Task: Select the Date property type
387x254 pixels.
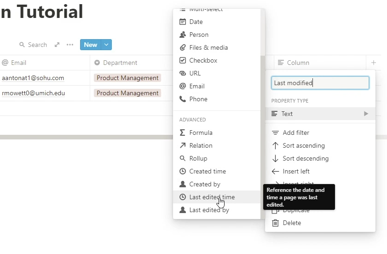Action: tap(217, 22)
